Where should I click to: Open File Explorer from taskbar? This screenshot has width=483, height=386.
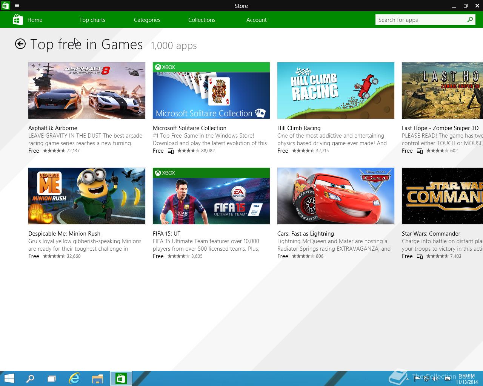point(98,378)
